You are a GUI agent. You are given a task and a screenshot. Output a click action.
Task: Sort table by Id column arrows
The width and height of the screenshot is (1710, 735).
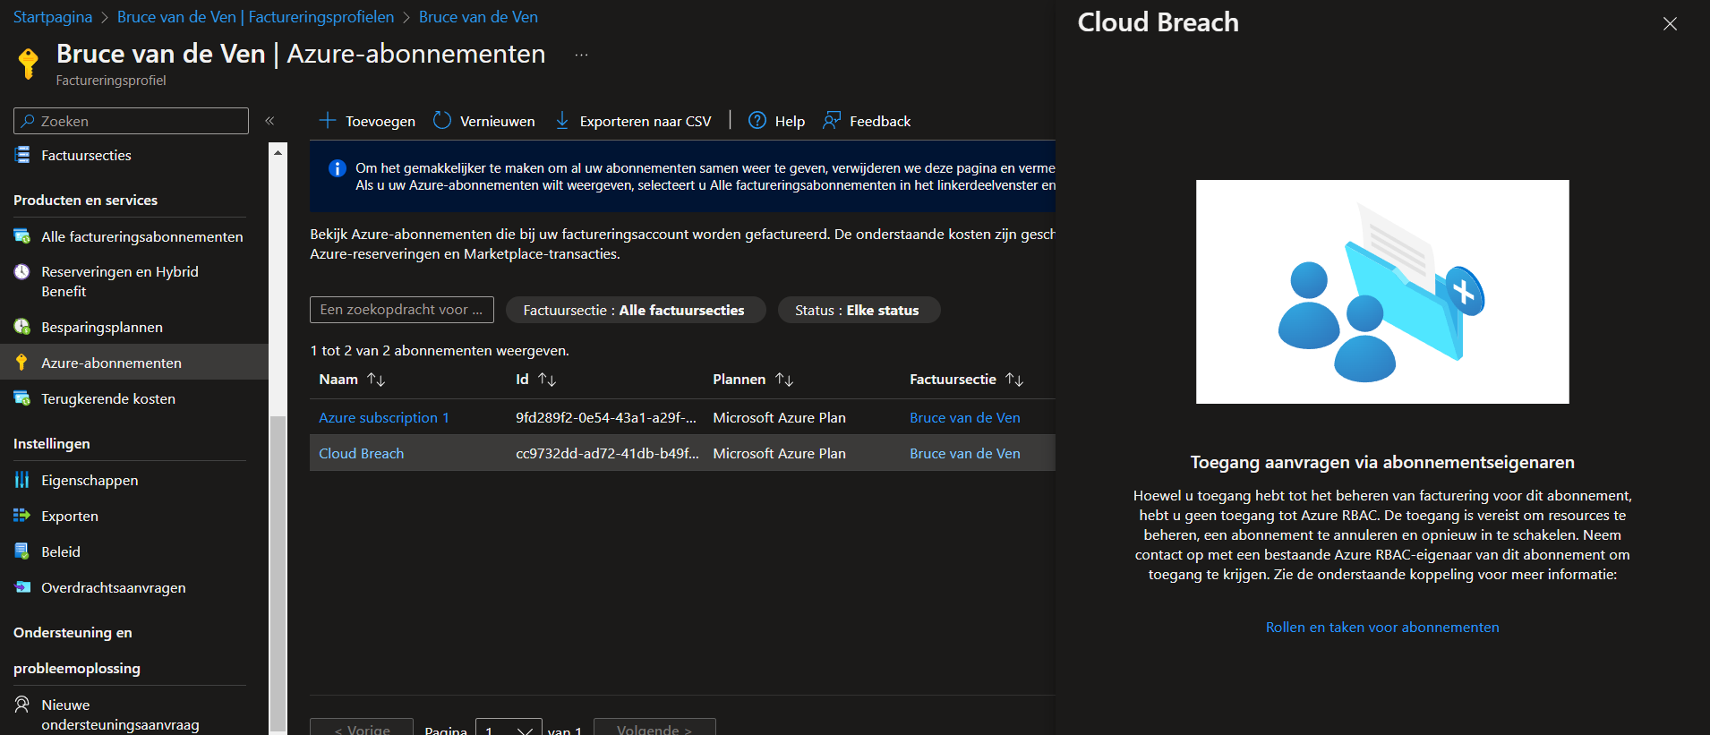[547, 380]
